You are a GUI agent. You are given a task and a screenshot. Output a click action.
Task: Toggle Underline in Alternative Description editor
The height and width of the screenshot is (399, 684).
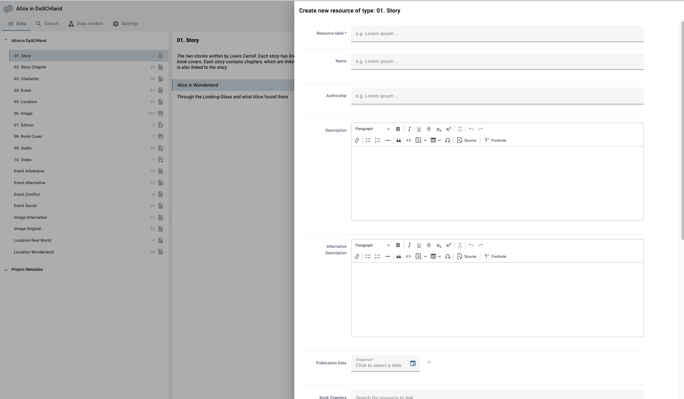[419, 245]
